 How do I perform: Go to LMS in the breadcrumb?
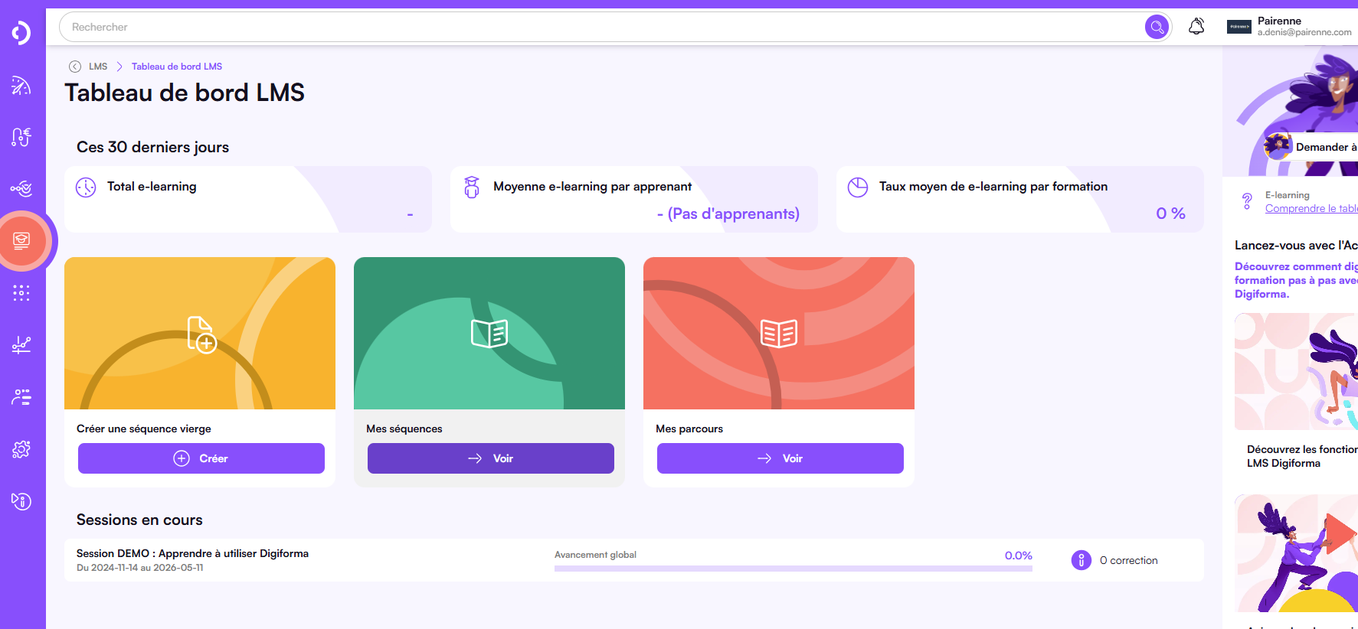click(x=98, y=67)
